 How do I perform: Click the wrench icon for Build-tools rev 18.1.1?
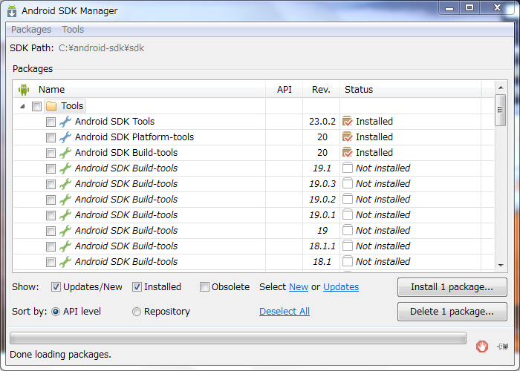pos(65,246)
